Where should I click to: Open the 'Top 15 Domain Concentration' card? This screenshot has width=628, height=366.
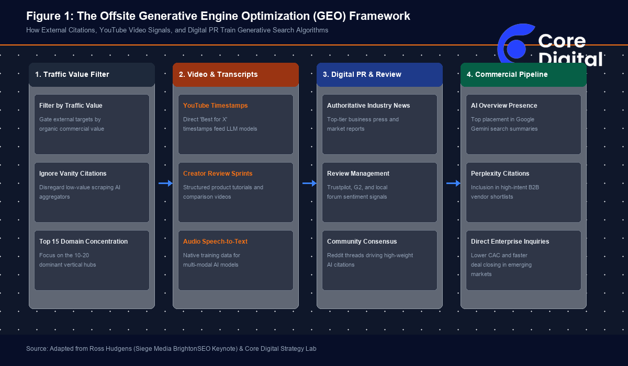point(92,260)
